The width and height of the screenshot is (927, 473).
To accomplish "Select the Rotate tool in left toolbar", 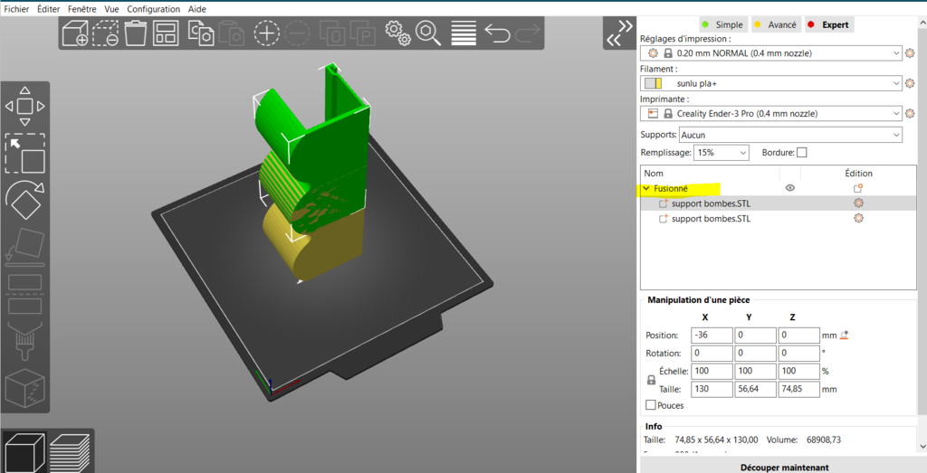I will tap(24, 200).
